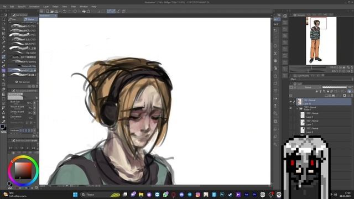Screen dimensions: 354x199
Task: Select Layer 8 in the layer list
Action: (x=324, y=115)
